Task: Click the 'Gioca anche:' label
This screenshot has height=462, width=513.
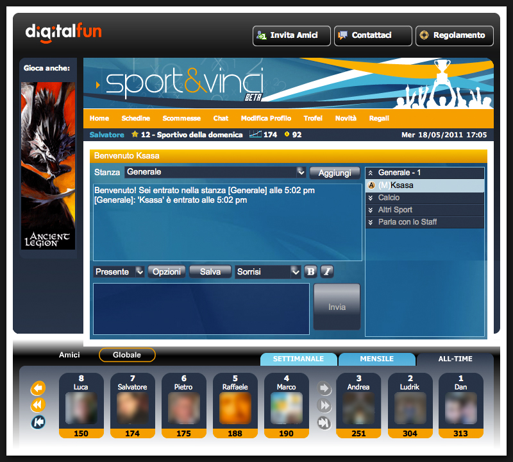Action: [x=47, y=68]
